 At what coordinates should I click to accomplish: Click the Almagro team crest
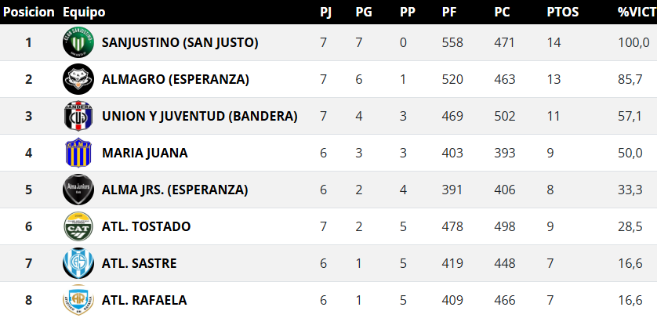78,79
